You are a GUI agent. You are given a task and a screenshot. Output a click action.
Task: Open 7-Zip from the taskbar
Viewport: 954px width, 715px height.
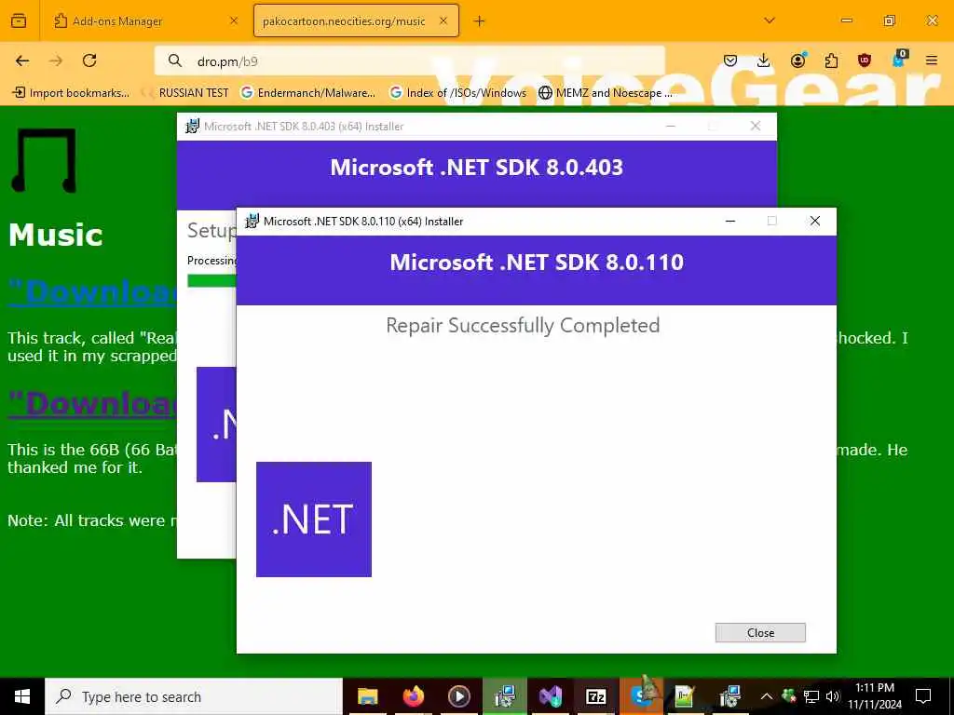click(x=595, y=696)
